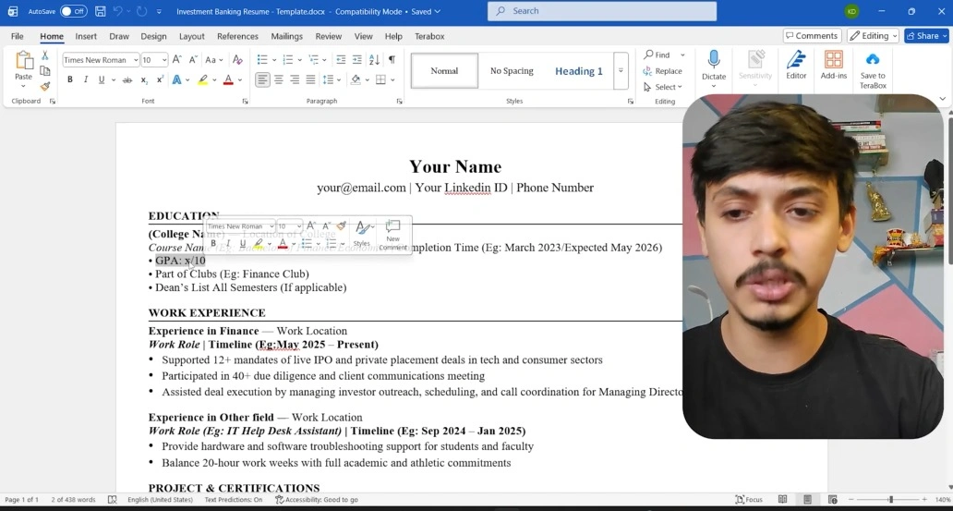Viewport: 953px width, 511px height.
Task: Click the 2 of 438 words count
Action: 73,499
